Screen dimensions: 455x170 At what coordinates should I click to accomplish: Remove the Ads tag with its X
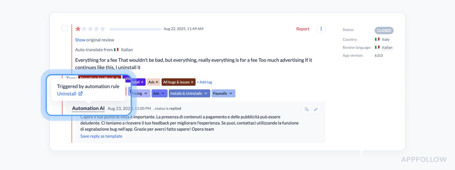click(157, 82)
